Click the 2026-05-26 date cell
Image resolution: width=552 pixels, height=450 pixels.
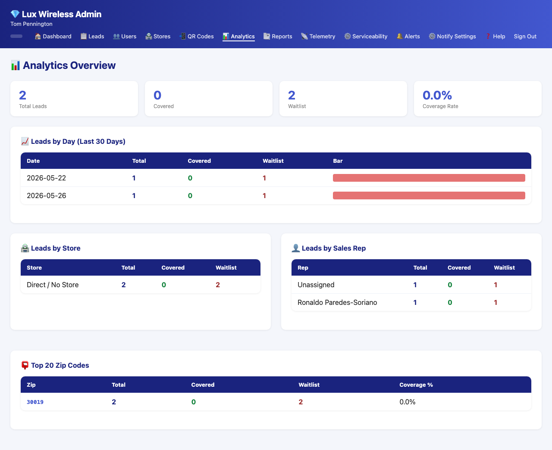click(x=46, y=196)
